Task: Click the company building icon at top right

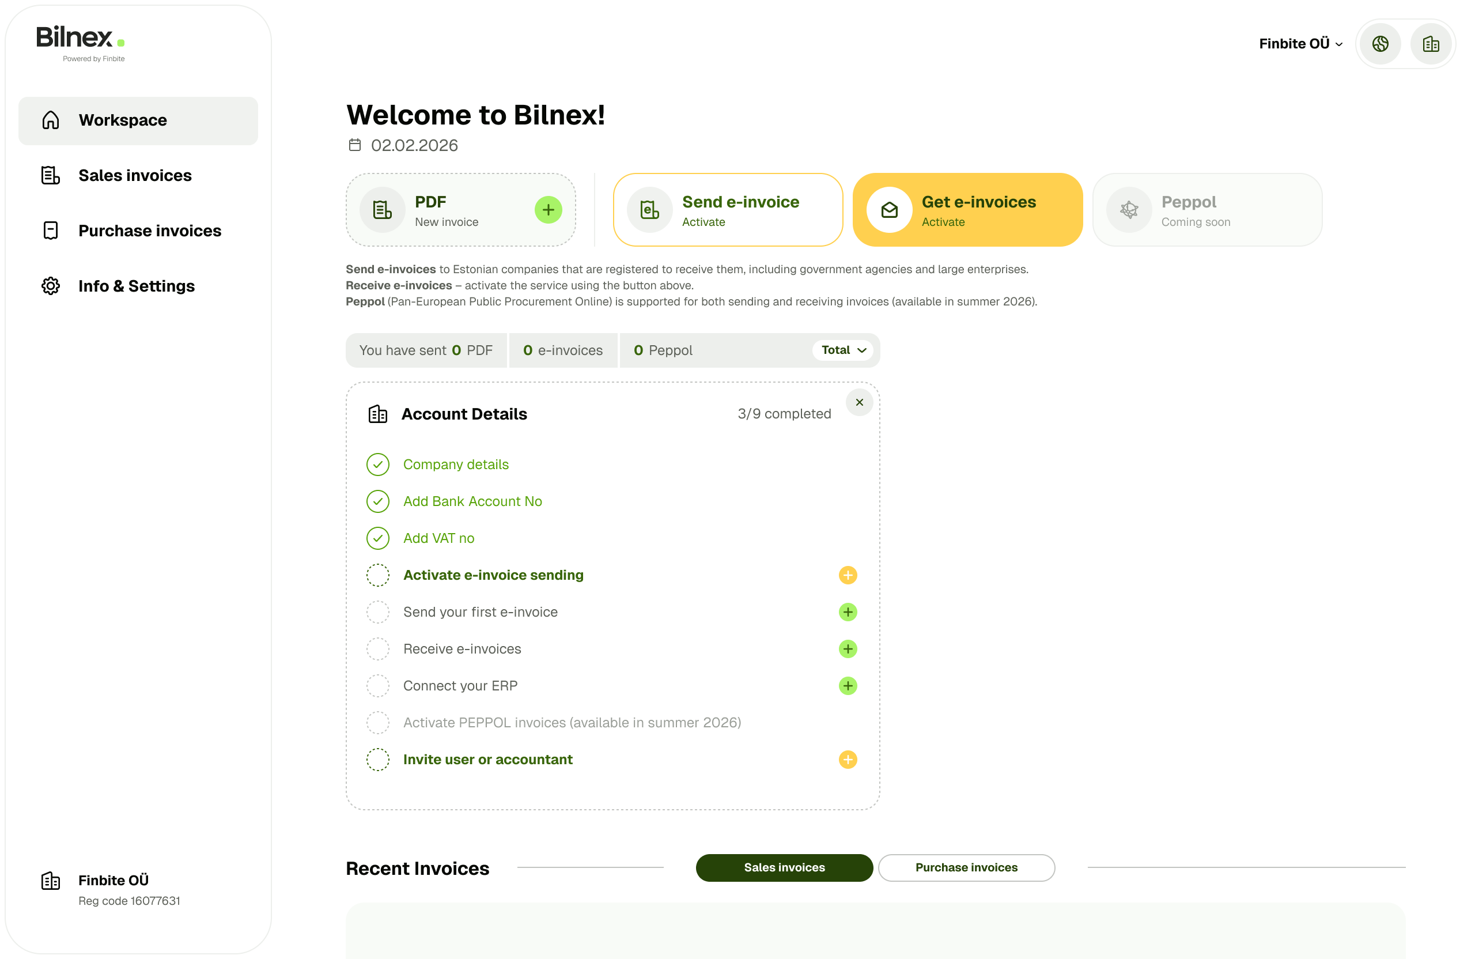Action: 1431,44
